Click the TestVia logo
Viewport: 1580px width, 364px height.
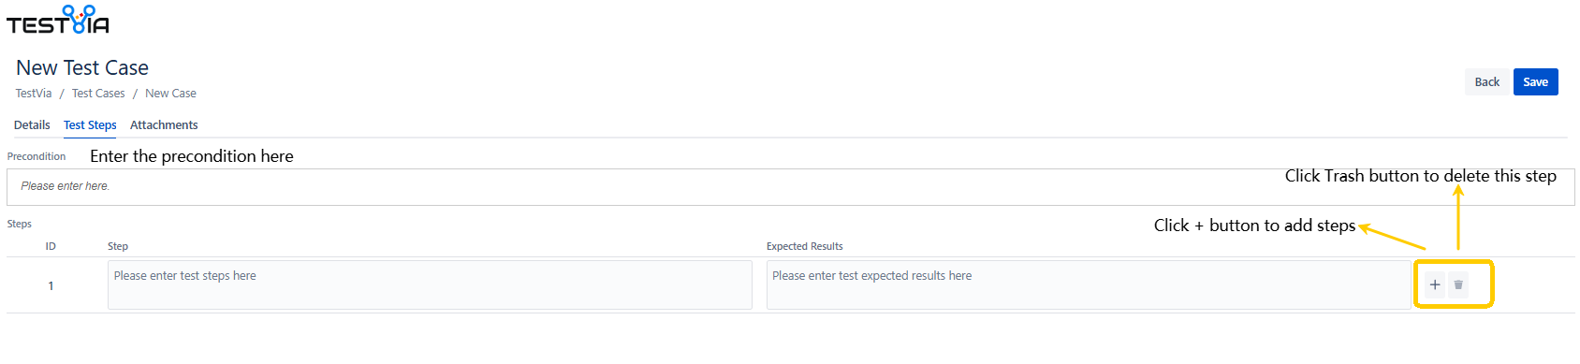point(58,20)
